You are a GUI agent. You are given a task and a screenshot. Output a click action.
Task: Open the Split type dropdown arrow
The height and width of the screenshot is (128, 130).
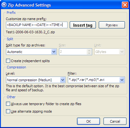click(54, 52)
